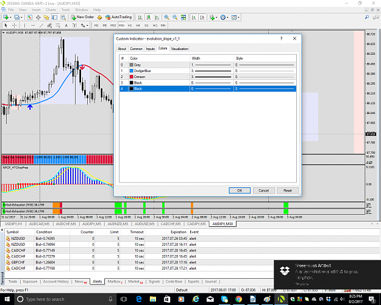Open the Common tab in indicator dialog

tap(137, 49)
